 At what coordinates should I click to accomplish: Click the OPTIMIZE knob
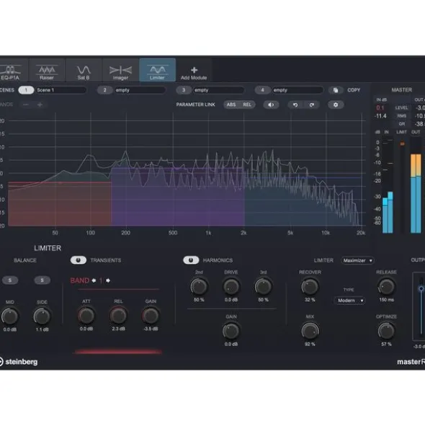click(386, 331)
